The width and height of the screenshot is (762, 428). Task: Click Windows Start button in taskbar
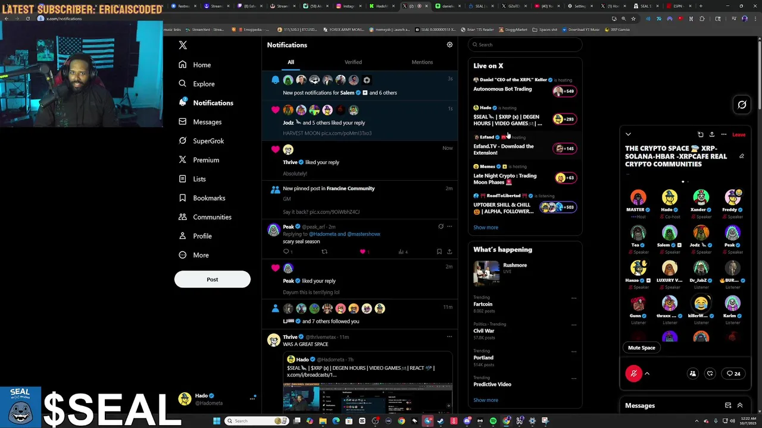[217, 421]
